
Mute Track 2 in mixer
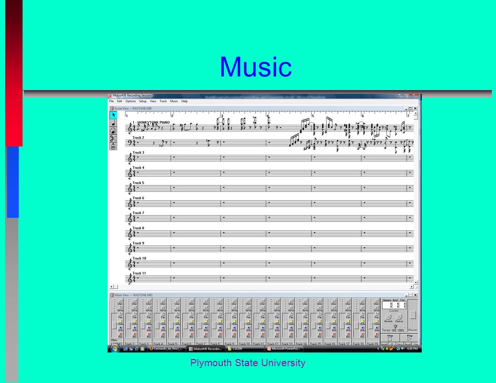pyautogui.click(x=135, y=321)
